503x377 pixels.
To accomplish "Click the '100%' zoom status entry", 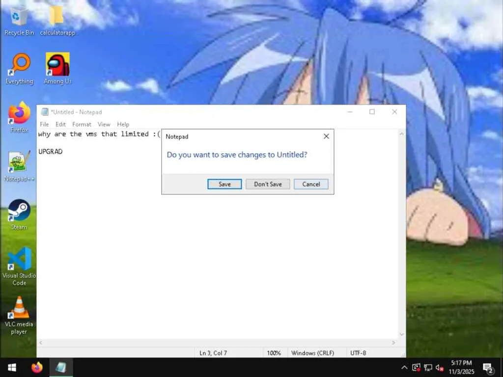I will coord(274,353).
